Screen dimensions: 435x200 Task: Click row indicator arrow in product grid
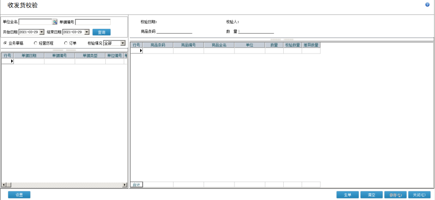[x=141, y=51]
